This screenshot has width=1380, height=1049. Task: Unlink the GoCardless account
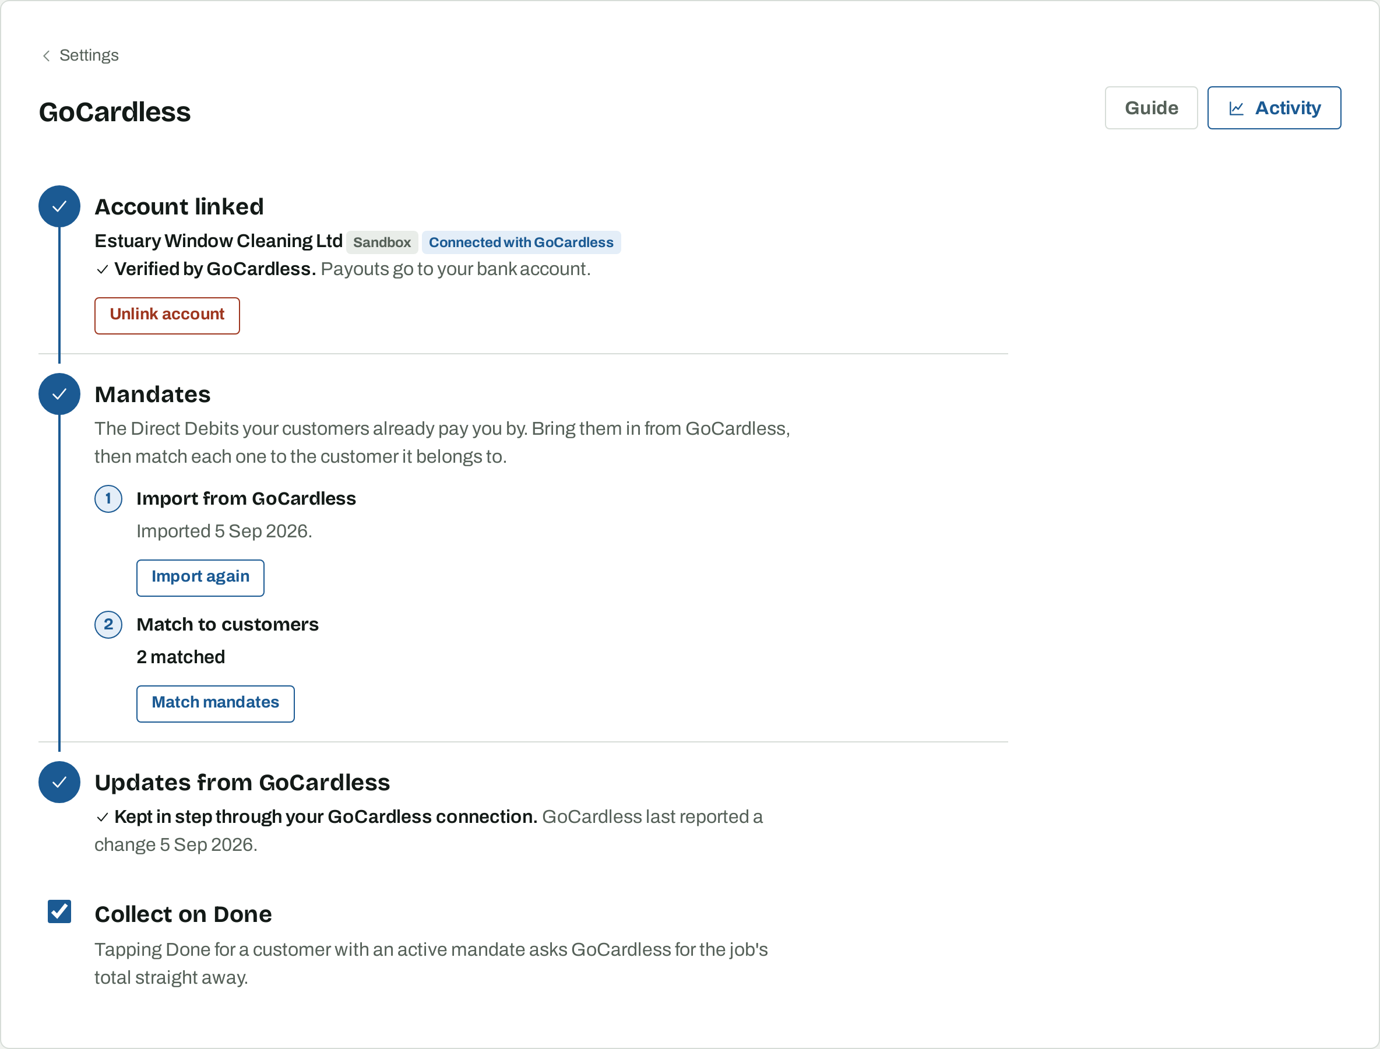coord(167,315)
